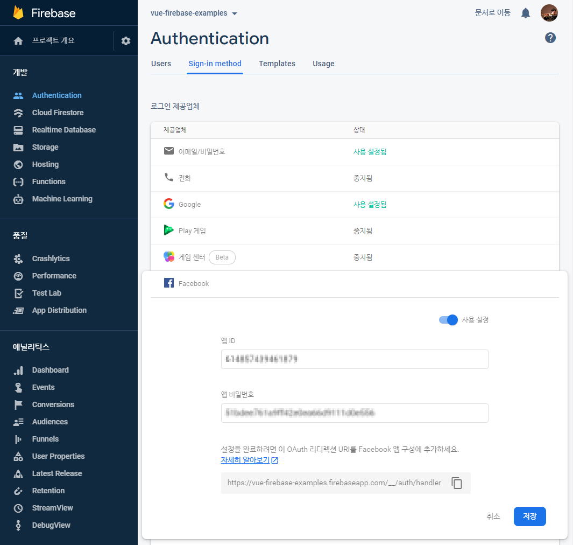This screenshot has height=545, width=573.
Task: Open the Google provider row
Action: 355,205
